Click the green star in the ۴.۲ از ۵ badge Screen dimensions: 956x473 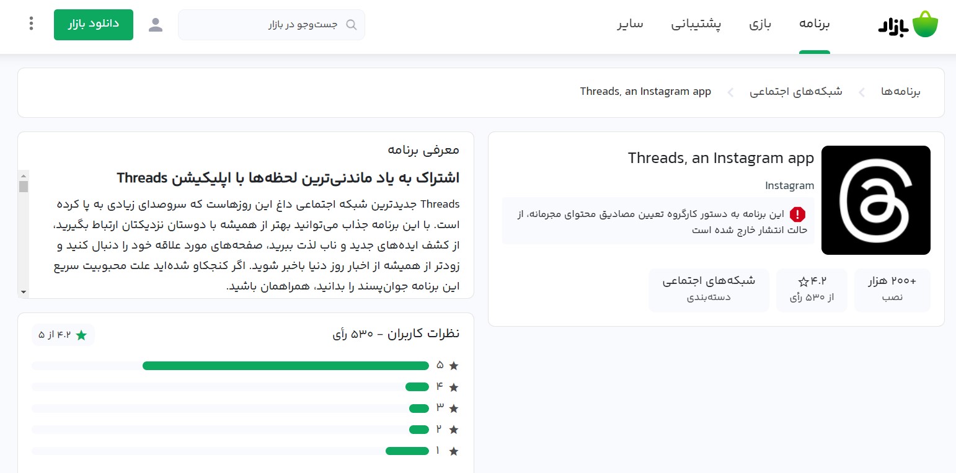[81, 334]
